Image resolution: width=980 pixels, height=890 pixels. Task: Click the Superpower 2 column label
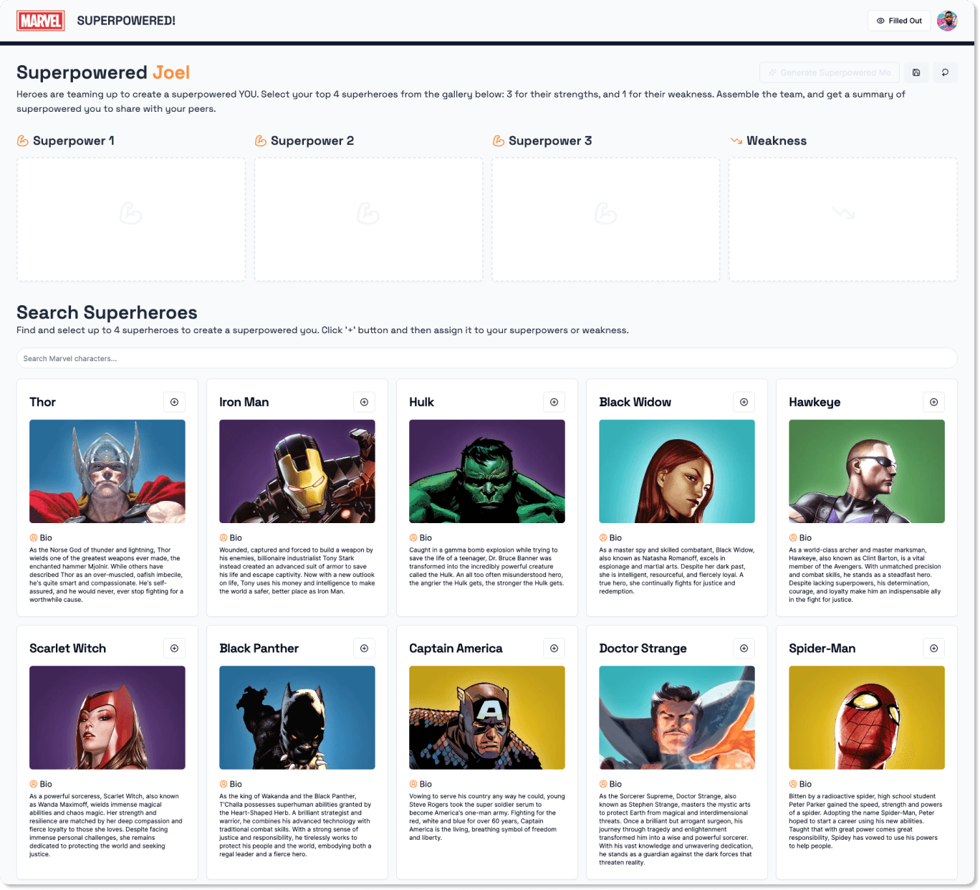tap(312, 141)
